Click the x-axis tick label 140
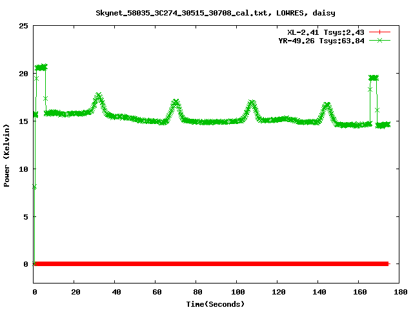The height and width of the screenshot is (310, 413). tap(319, 292)
